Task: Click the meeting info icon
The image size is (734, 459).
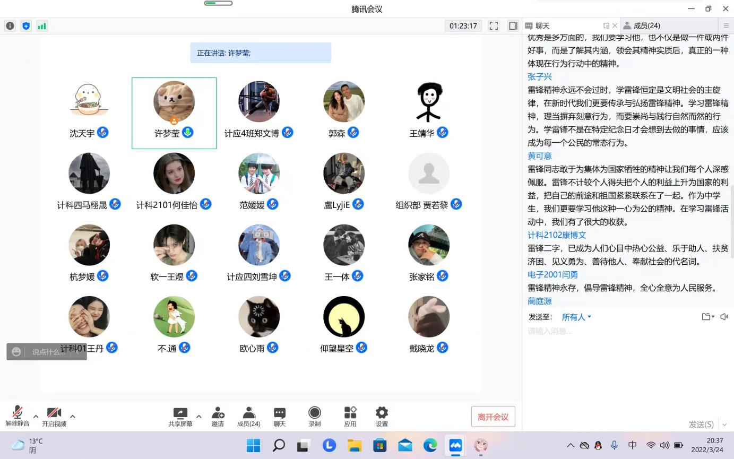Action: coord(10,25)
